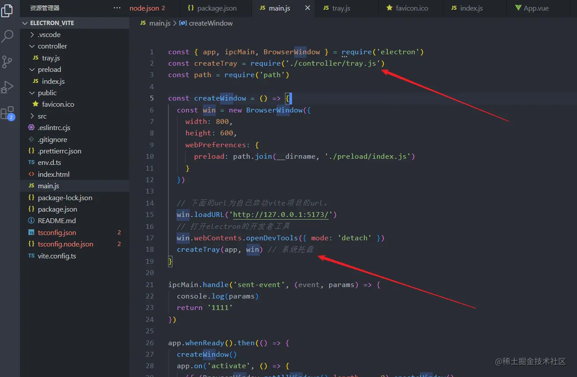Open the Explorer activity bar icon
The image size is (577, 377).
coord(7,10)
